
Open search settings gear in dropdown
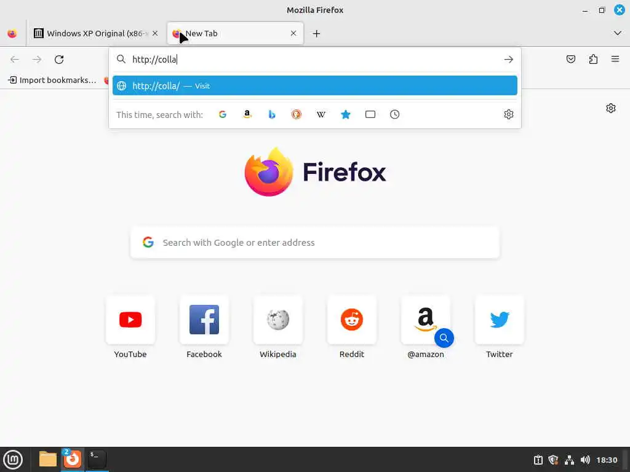coord(509,114)
